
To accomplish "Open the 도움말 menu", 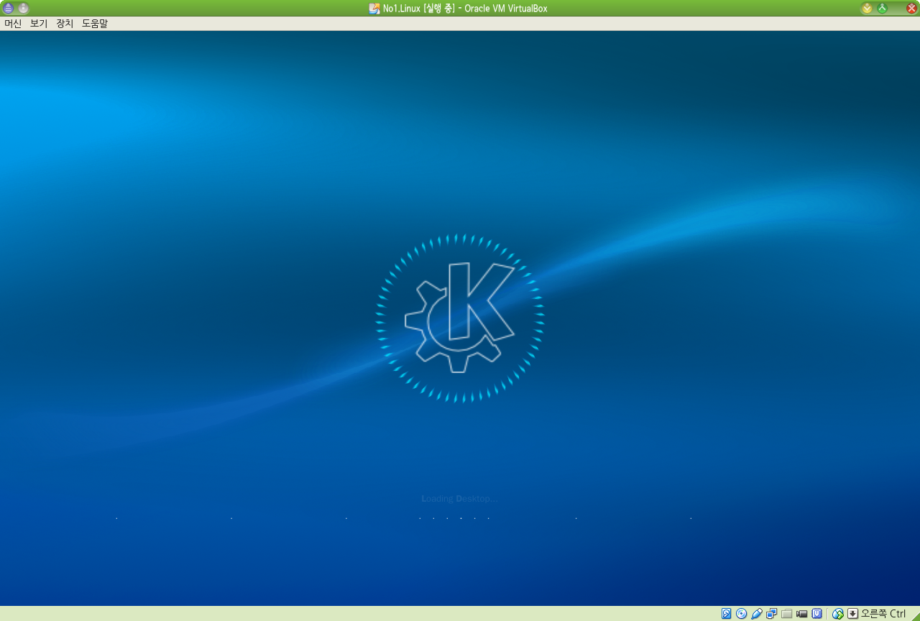I will tap(95, 24).
